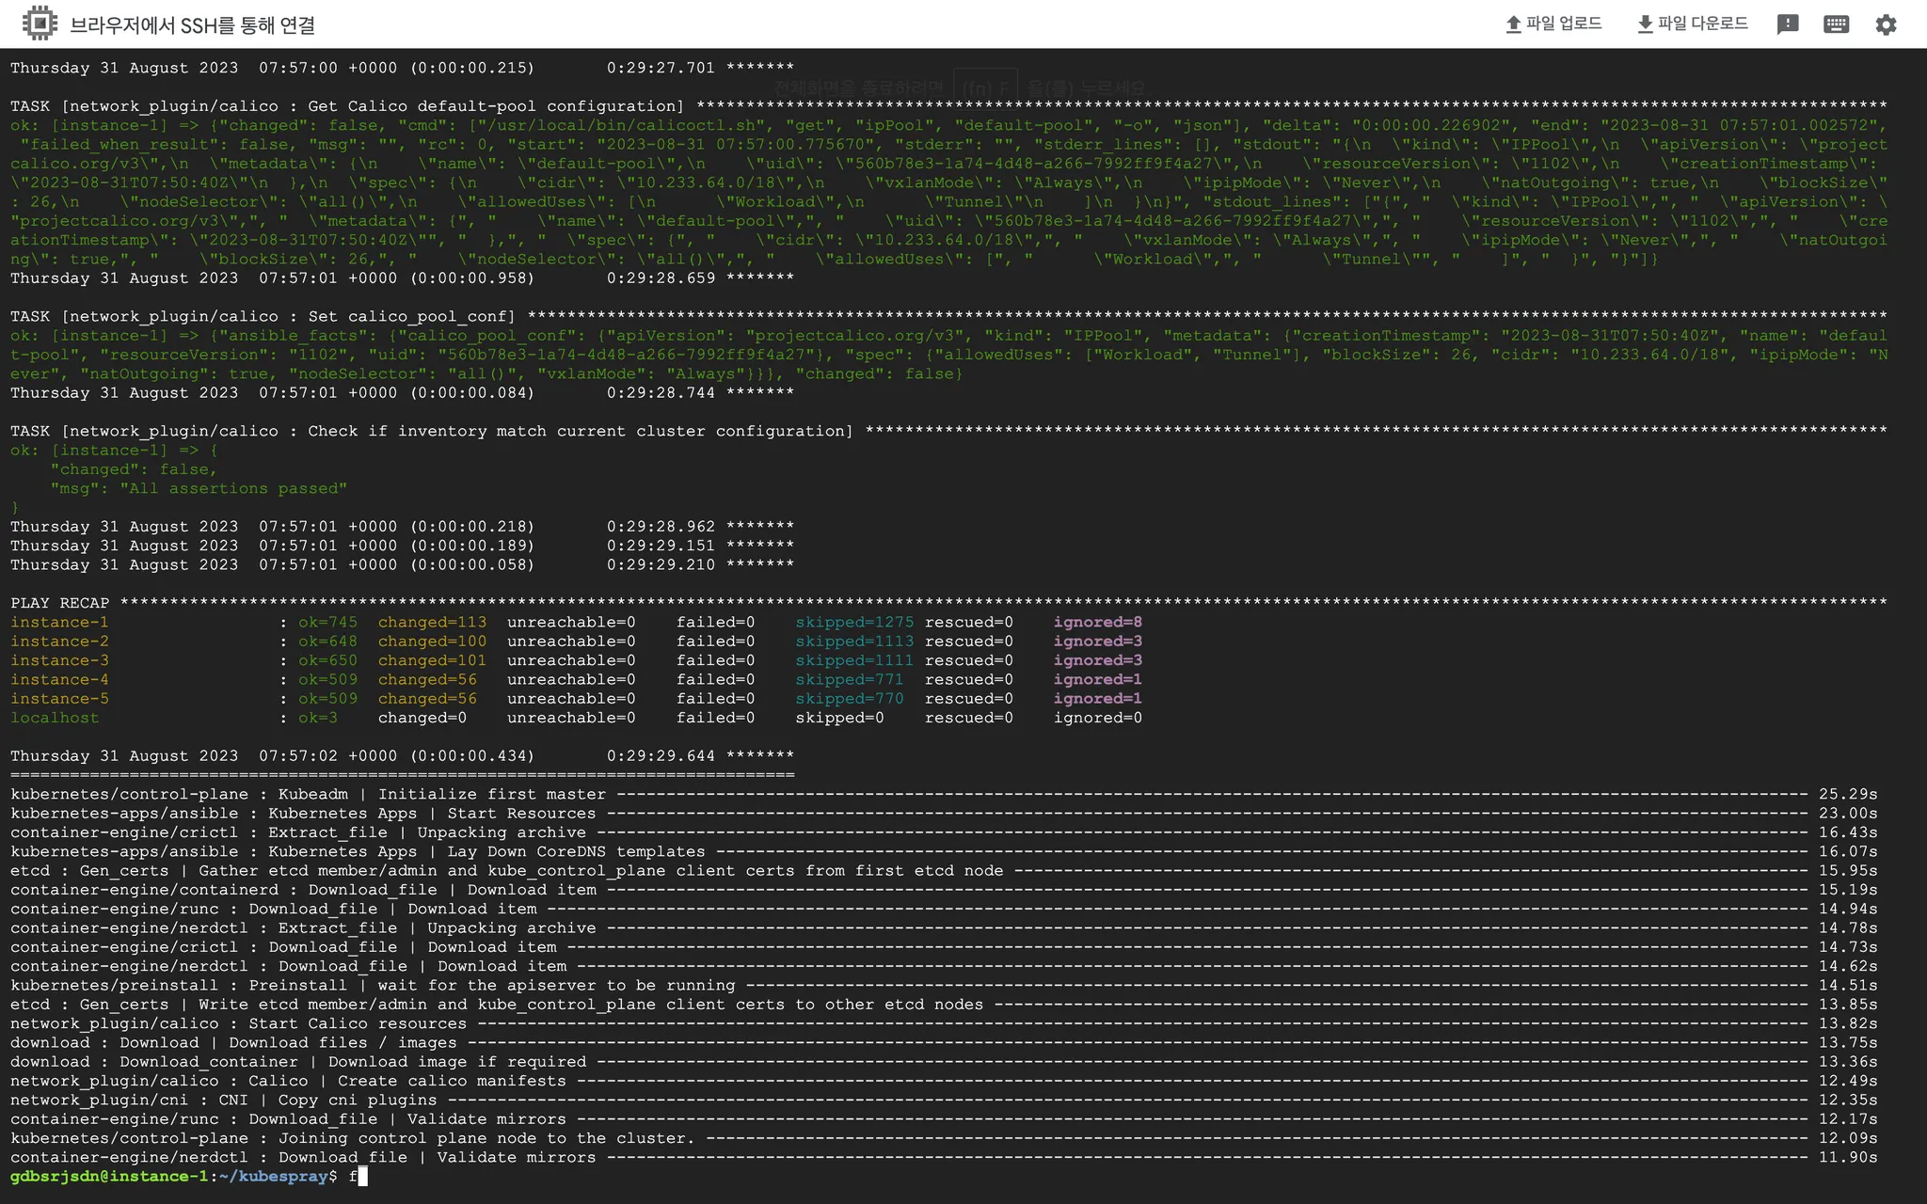The height and width of the screenshot is (1204, 1927).
Task: Click the download arrow icon
Action: coord(1645,24)
